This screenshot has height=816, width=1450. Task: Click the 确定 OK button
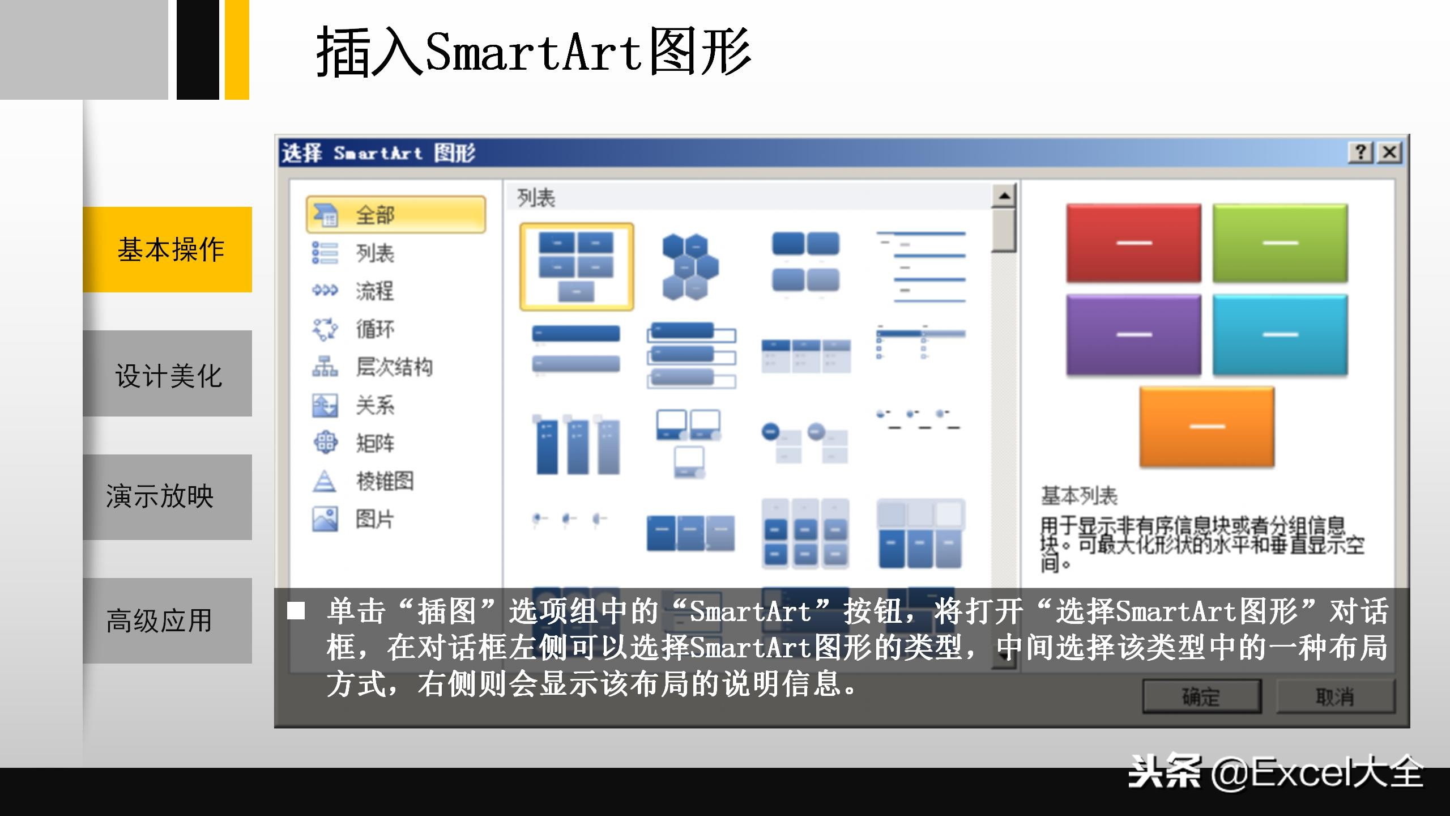(x=1201, y=696)
